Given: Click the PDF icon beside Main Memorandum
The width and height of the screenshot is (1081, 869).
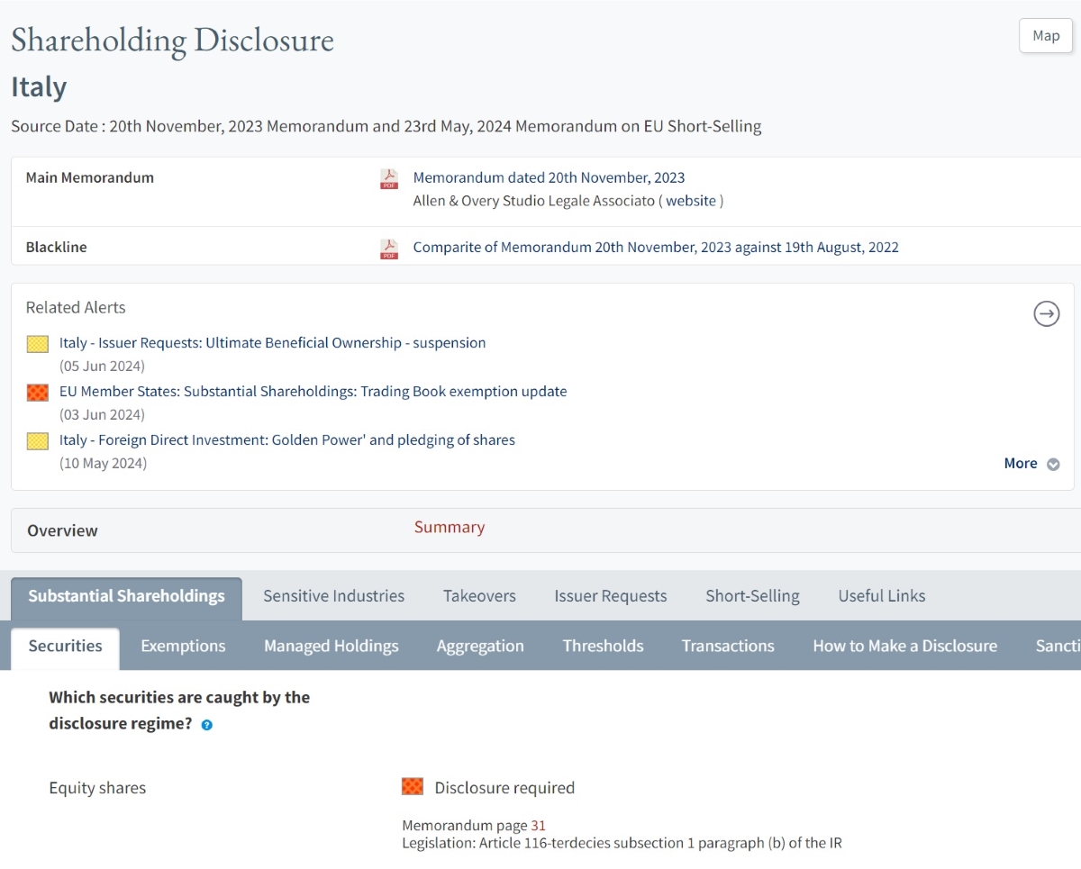Looking at the screenshot, I should tap(389, 179).
